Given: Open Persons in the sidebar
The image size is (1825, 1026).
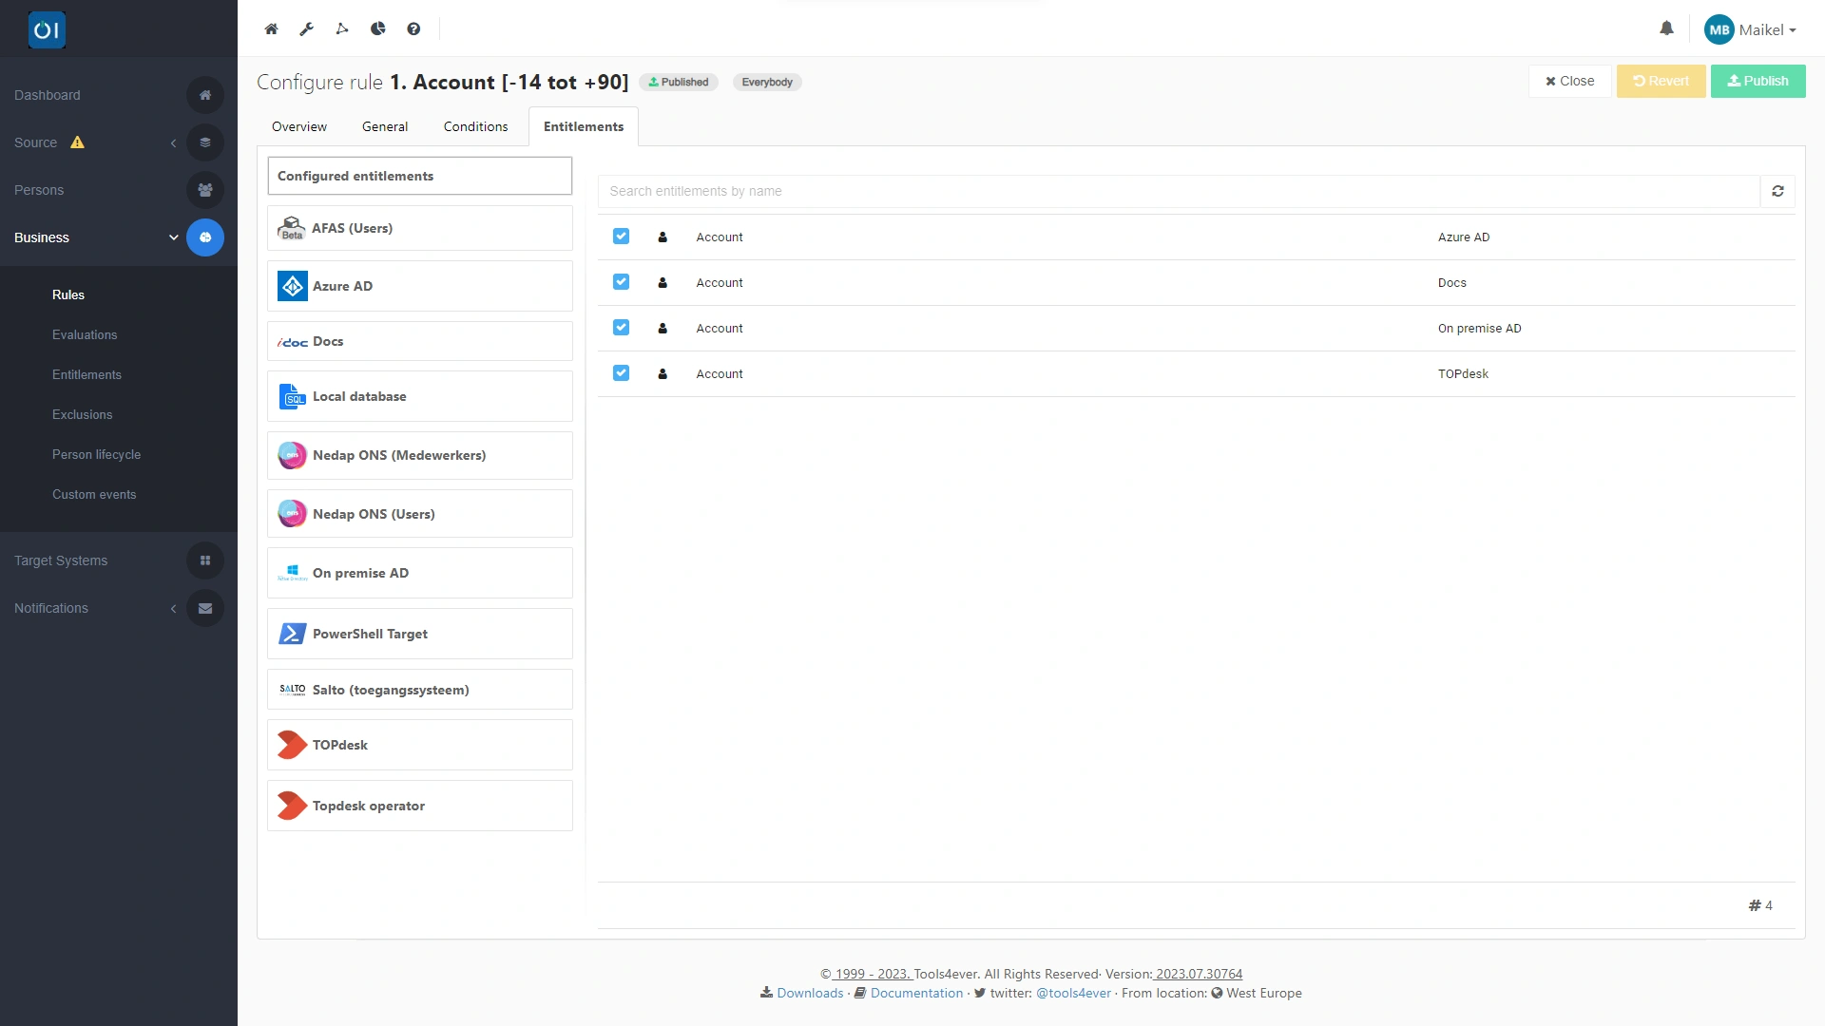Looking at the screenshot, I should pyautogui.click(x=39, y=190).
